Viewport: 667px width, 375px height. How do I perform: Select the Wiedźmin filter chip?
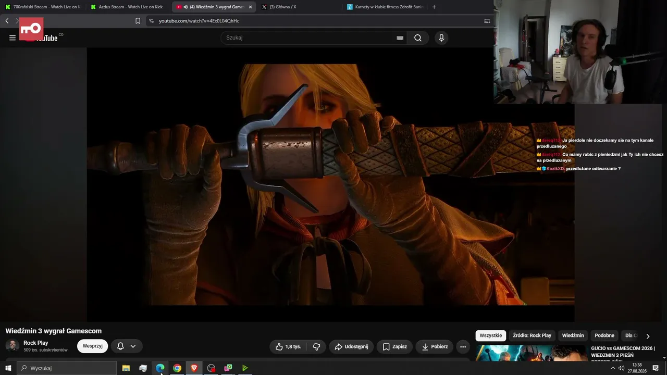pos(573,335)
